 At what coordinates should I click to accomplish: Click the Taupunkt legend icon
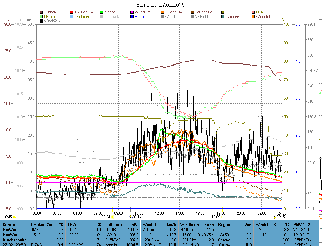pyautogui.click(x=223, y=17)
